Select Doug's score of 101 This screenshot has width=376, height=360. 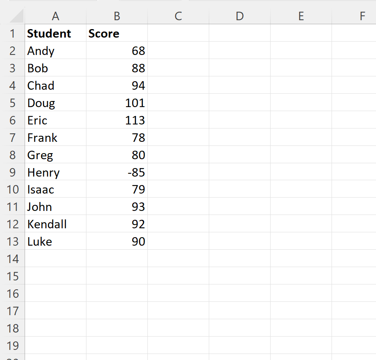click(117, 103)
